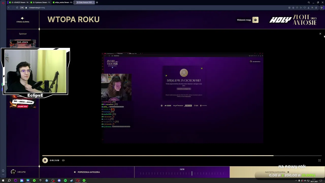Reload the current page
Screen dimensions: 325x183
pos(17,8)
